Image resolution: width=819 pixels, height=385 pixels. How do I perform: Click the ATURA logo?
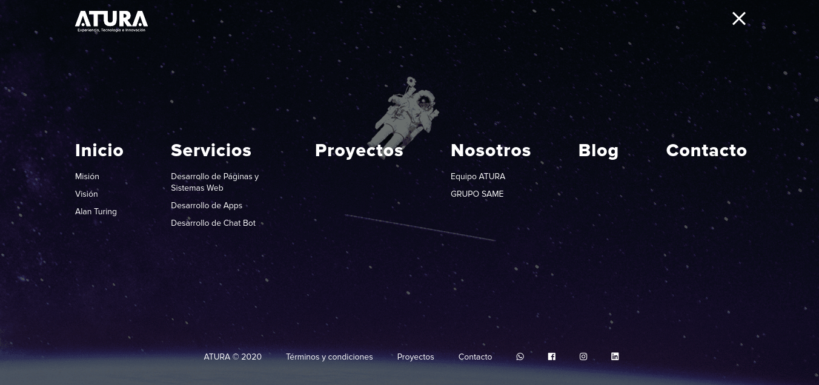point(111,21)
